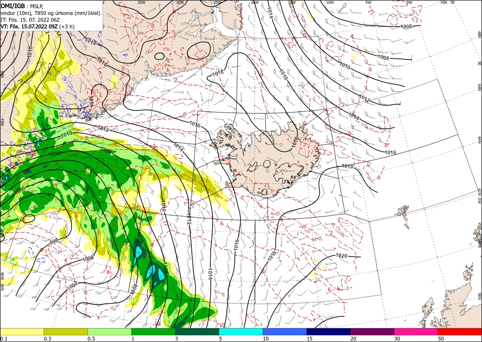This screenshot has height=342, width=482.
Task: Choose the navy 15–20 legend swatch
Action: pos(328,331)
